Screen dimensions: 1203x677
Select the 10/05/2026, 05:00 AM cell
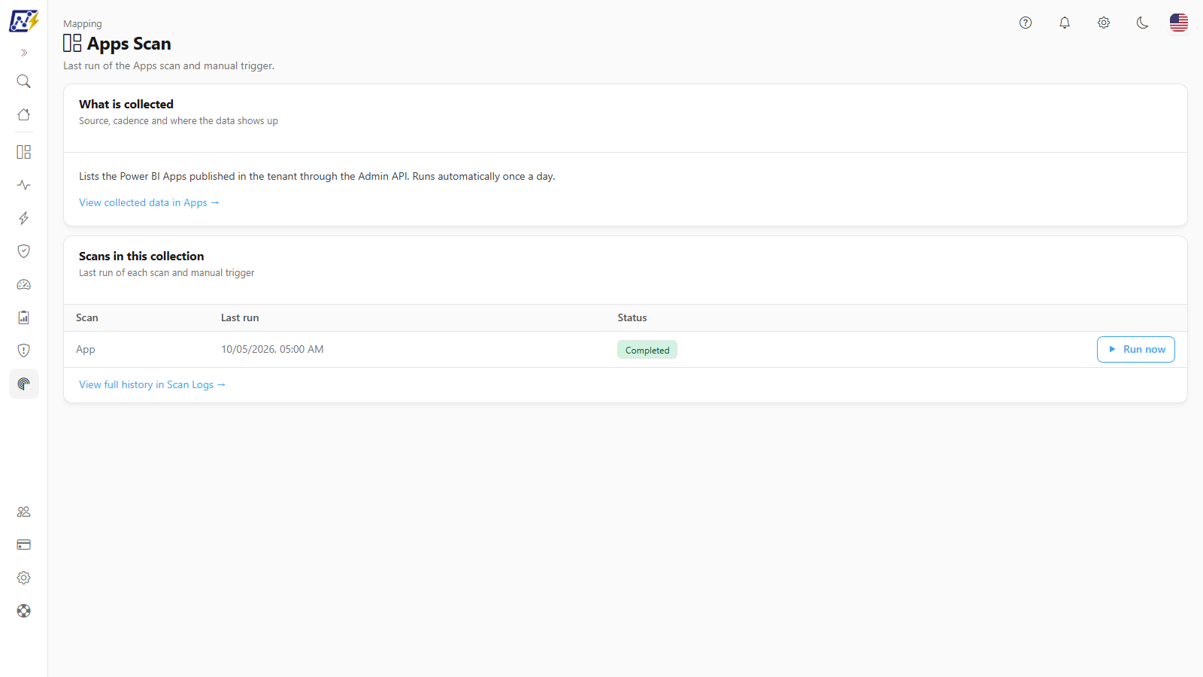[x=272, y=349]
